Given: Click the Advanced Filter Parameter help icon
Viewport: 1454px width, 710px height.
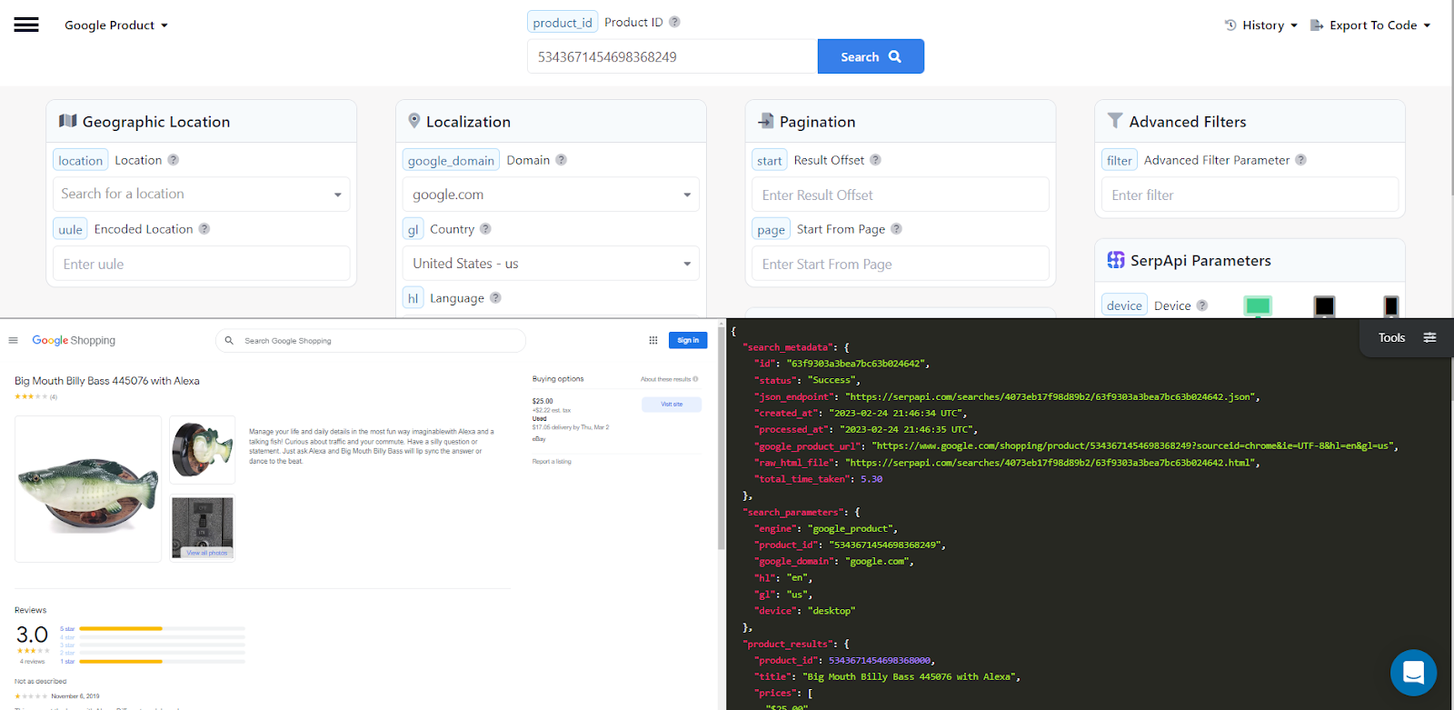Looking at the screenshot, I should [1300, 160].
